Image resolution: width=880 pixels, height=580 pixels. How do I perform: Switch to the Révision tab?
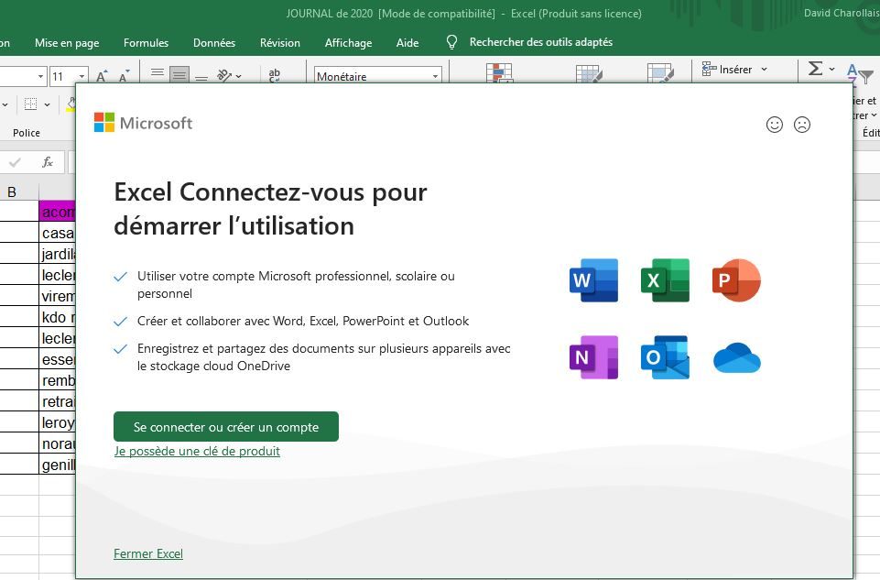pos(280,43)
